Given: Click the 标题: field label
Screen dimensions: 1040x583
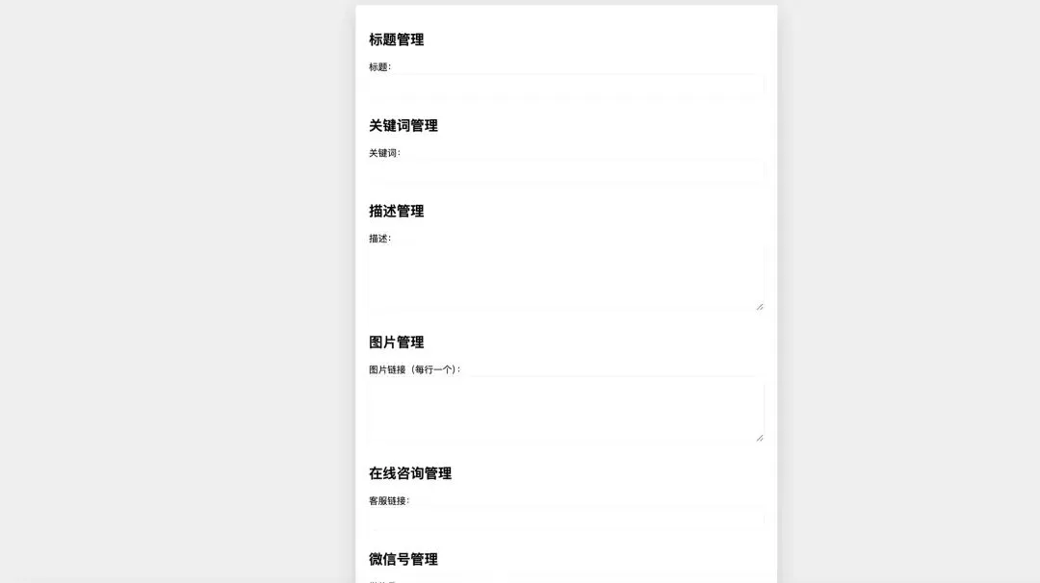Looking at the screenshot, I should 380,67.
